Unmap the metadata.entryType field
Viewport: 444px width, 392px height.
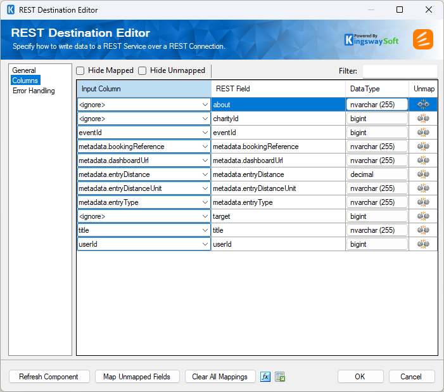(x=423, y=202)
